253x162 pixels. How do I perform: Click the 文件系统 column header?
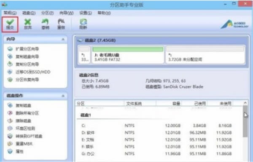pos(140,103)
